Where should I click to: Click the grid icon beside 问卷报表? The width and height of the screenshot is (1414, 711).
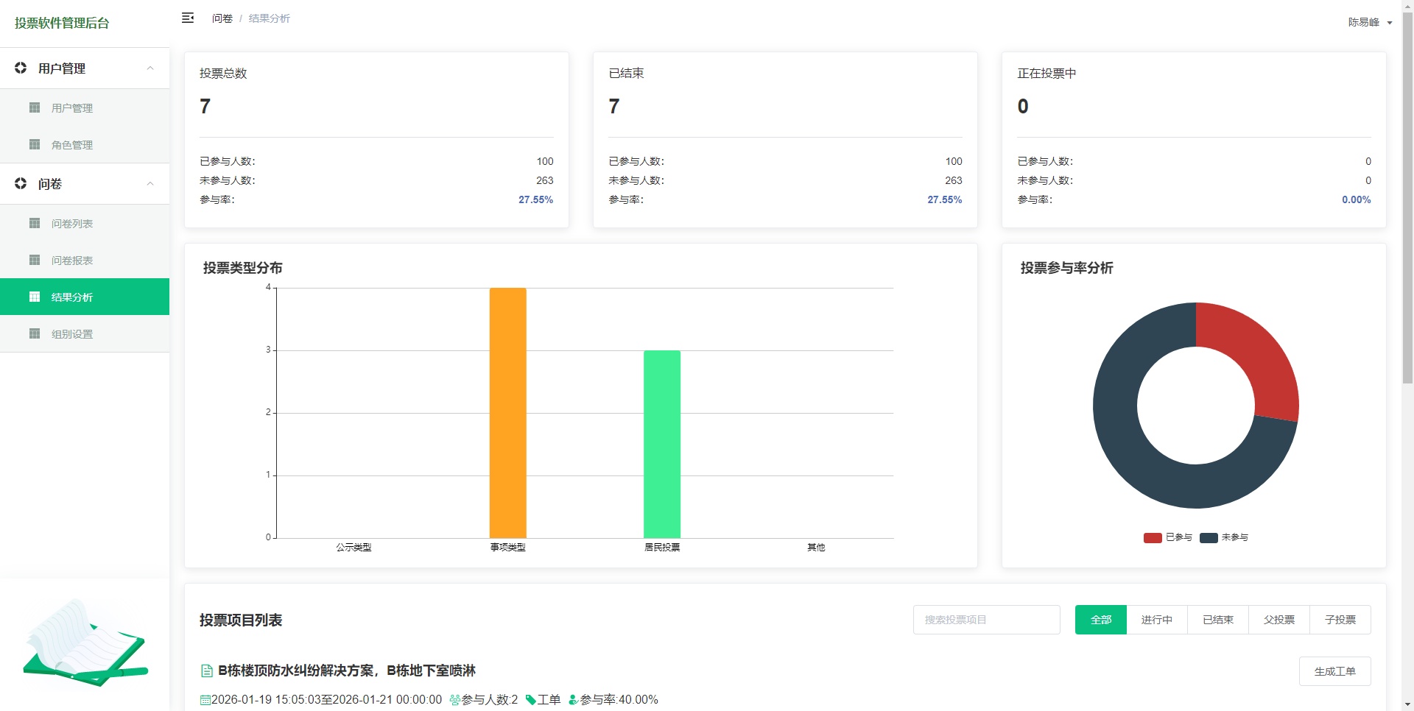point(35,260)
